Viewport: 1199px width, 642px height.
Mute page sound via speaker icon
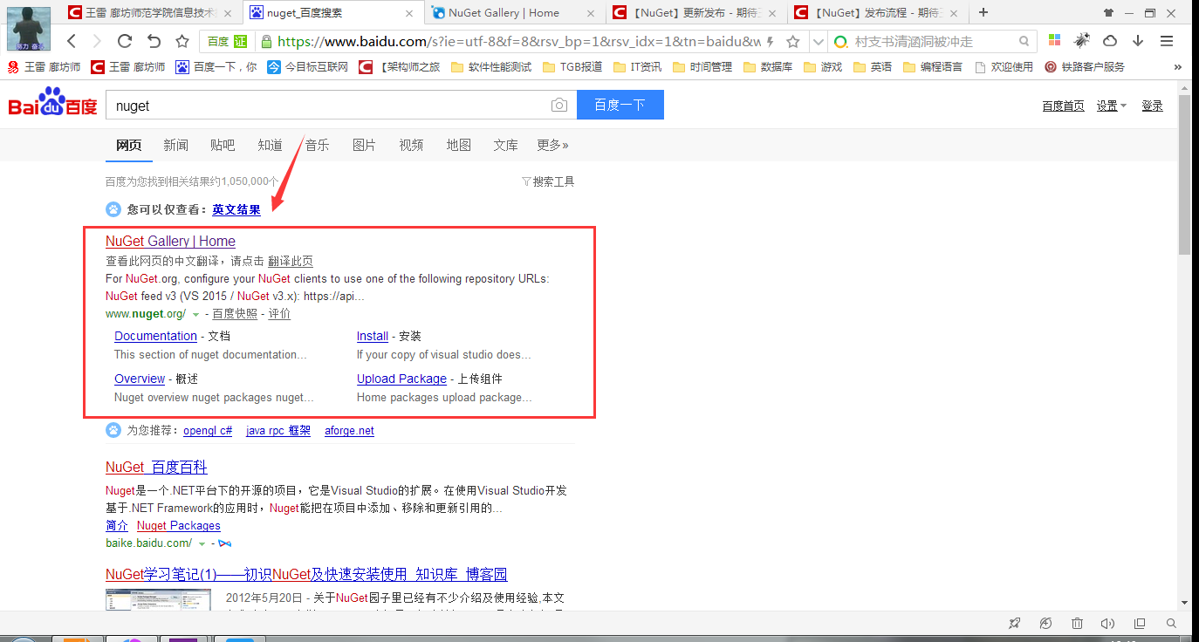(x=1108, y=624)
